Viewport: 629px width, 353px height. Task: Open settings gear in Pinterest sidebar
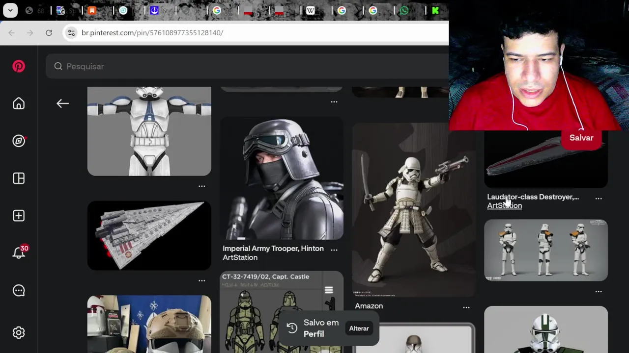pyautogui.click(x=19, y=333)
